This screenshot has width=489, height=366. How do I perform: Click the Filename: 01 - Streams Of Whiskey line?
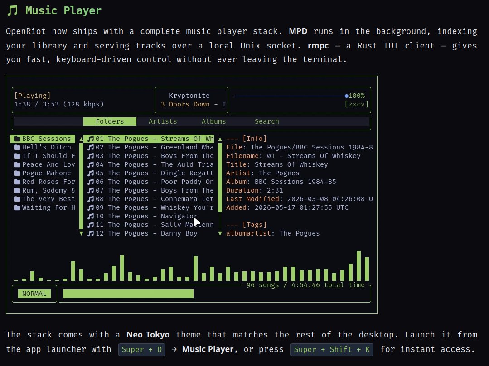pos(293,156)
